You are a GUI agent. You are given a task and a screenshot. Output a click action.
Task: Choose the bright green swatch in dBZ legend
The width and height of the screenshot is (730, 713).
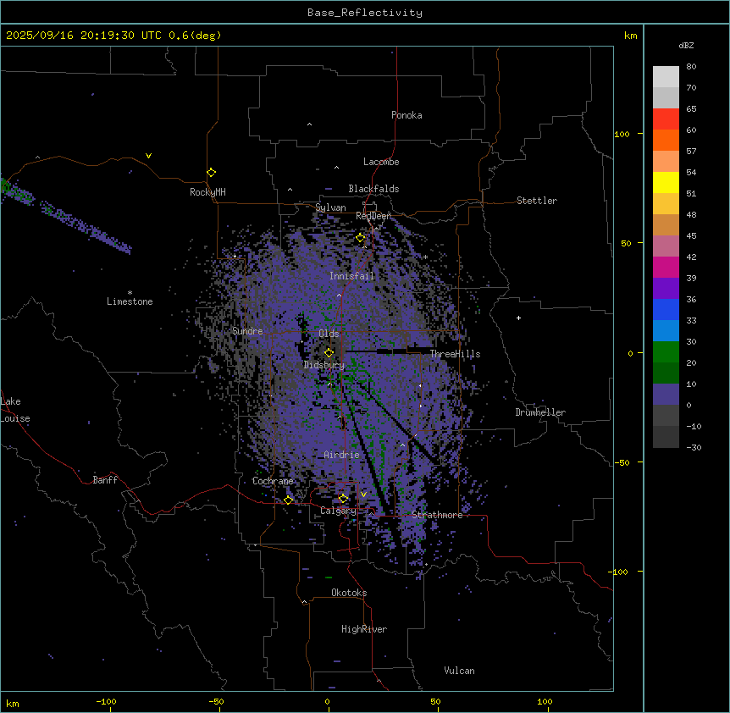tap(666, 351)
